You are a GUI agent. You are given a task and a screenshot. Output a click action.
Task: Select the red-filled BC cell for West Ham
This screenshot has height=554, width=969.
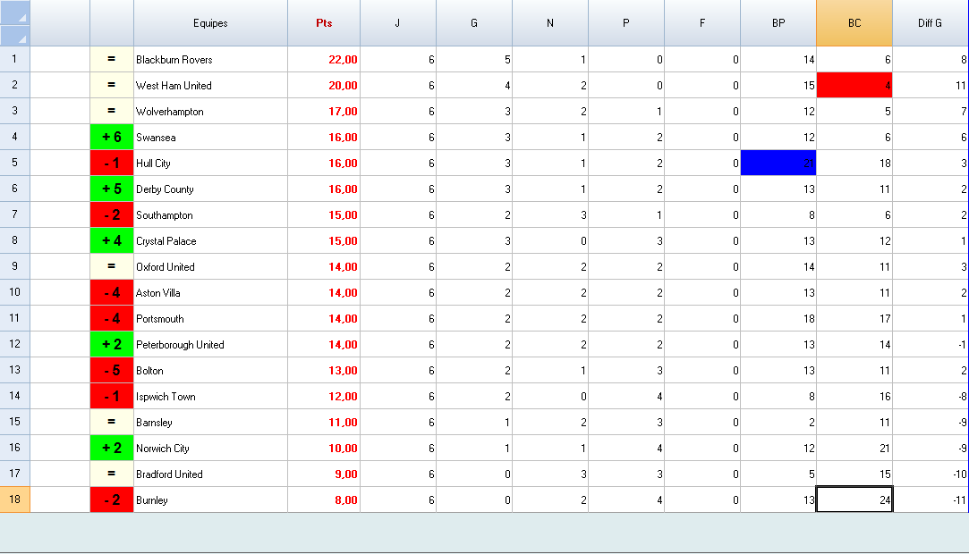coord(854,85)
